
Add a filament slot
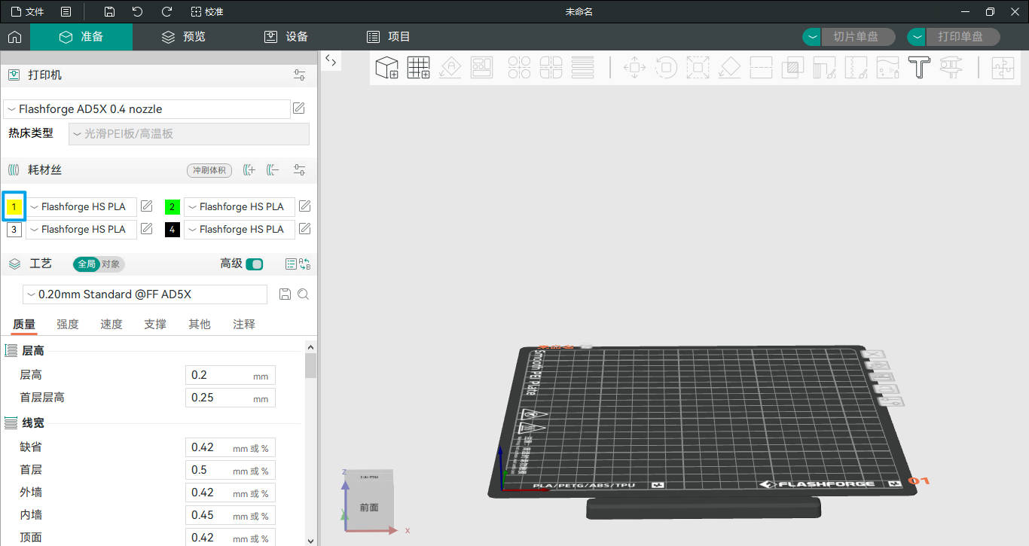(249, 170)
